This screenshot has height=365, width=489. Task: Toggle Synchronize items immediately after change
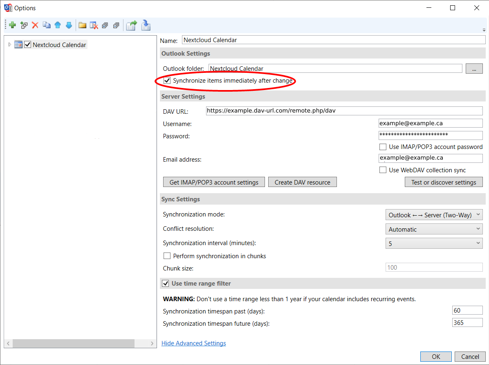click(x=167, y=81)
